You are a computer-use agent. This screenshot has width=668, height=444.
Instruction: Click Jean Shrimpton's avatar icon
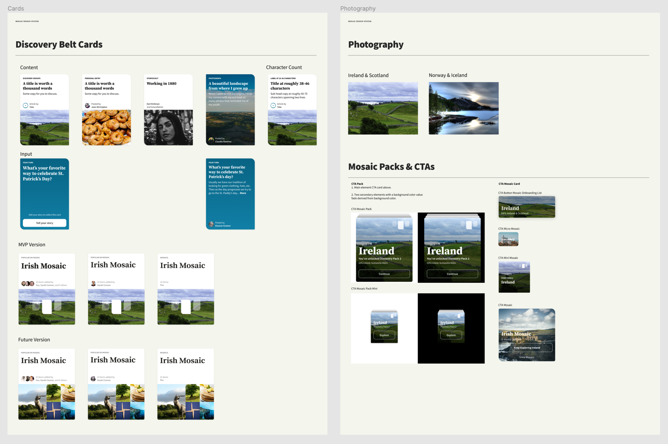point(87,106)
